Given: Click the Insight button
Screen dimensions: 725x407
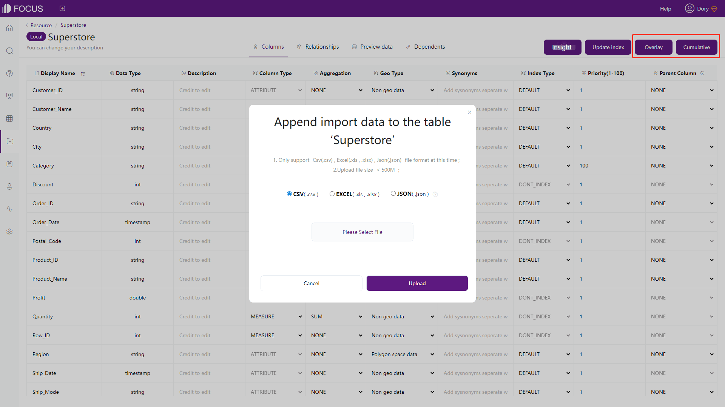Looking at the screenshot, I should [x=562, y=47].
